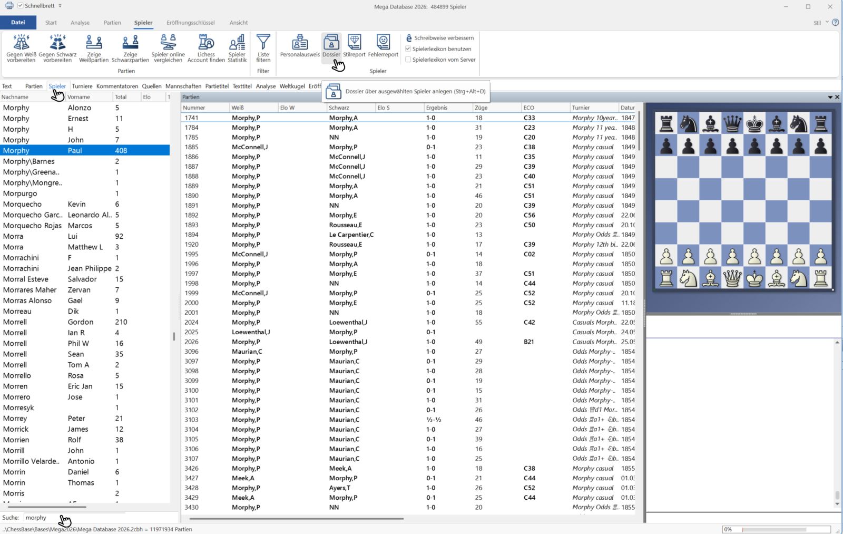Click the black queen on the board
843x534 pixels.
point(732,124)
